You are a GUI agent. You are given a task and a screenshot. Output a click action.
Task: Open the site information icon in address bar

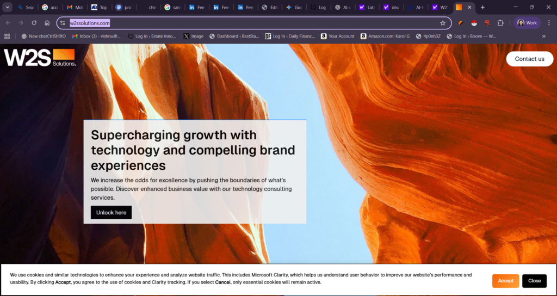point(63,23)
